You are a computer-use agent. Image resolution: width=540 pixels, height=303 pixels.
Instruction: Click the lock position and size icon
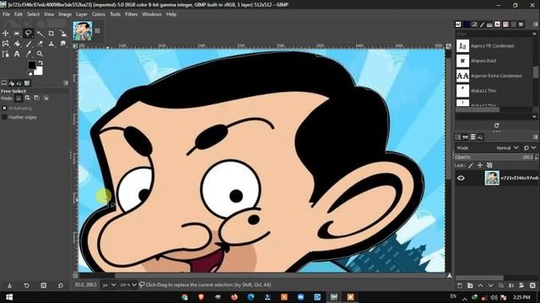tap(480, 165)
